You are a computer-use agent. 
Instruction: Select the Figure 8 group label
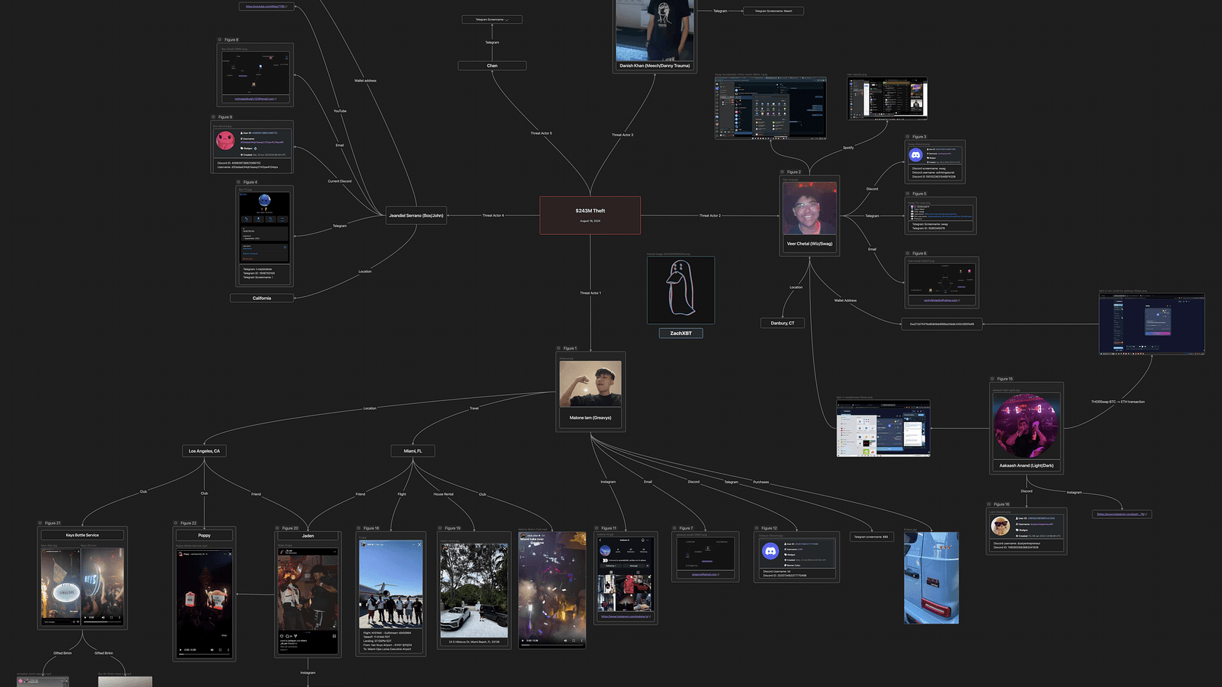click(x=231, y=40)
